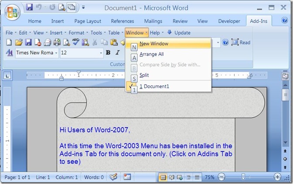Image resolution: width=293 pixels, height=184 pixels.
Task: Switch to Outline view
Action: [188, 177]
